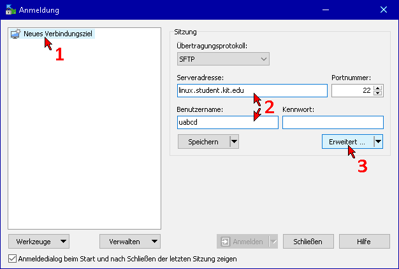This screenshot has height=269, width=399.
Task: Open the Übertragungsprotokoll SFTP dropdown
Action: click(223, 59)
